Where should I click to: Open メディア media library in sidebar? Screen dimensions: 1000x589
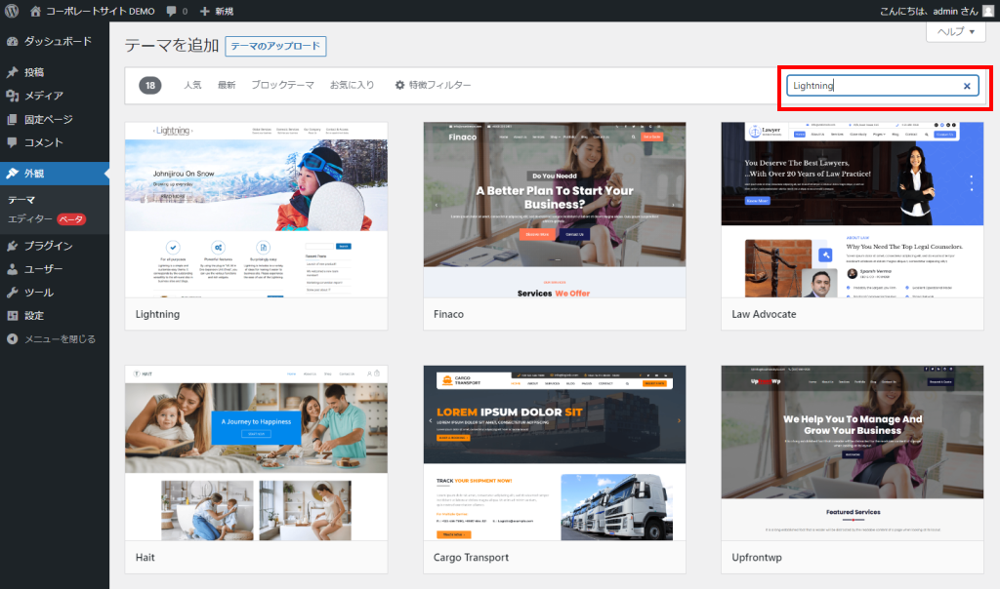click(x=44, y=96)
